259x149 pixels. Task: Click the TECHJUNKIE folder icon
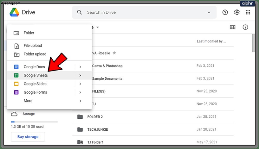click(80, 129)
